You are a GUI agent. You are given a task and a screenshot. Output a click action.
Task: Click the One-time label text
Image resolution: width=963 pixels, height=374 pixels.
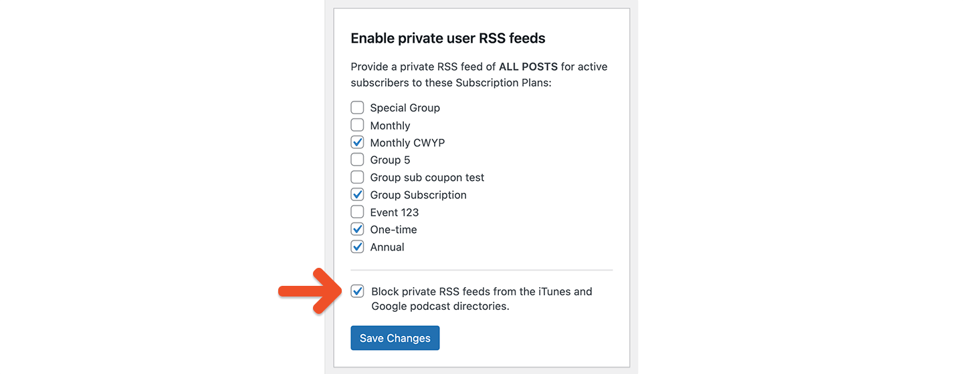pos(393,230)
